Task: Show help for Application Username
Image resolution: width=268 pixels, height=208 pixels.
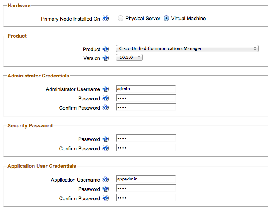Action: (106, 180)
